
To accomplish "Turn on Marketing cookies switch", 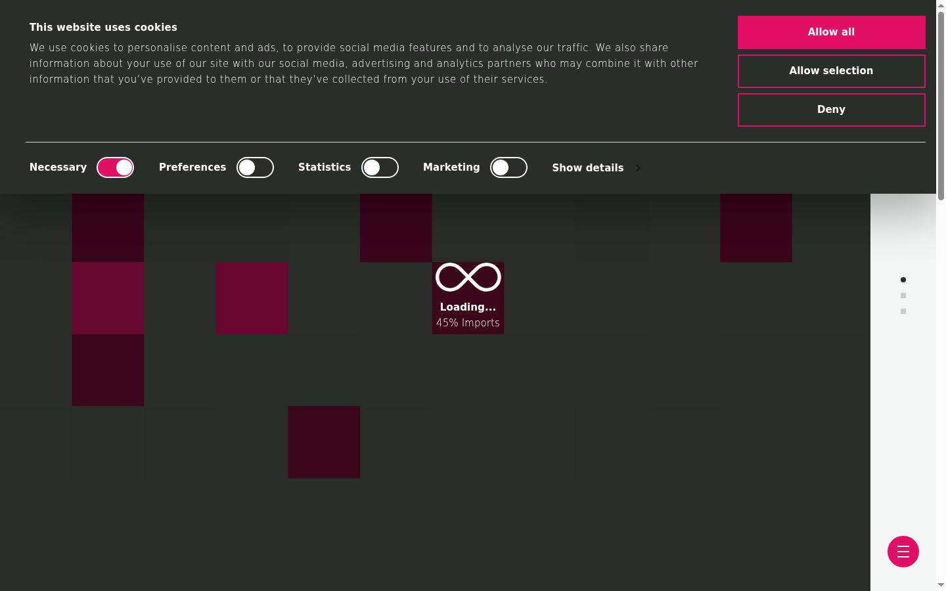I will click(508, 167).
